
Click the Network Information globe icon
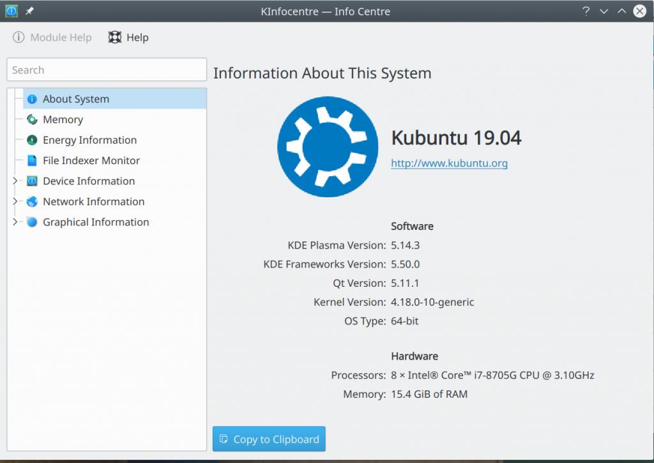click(x=32, y=202)
